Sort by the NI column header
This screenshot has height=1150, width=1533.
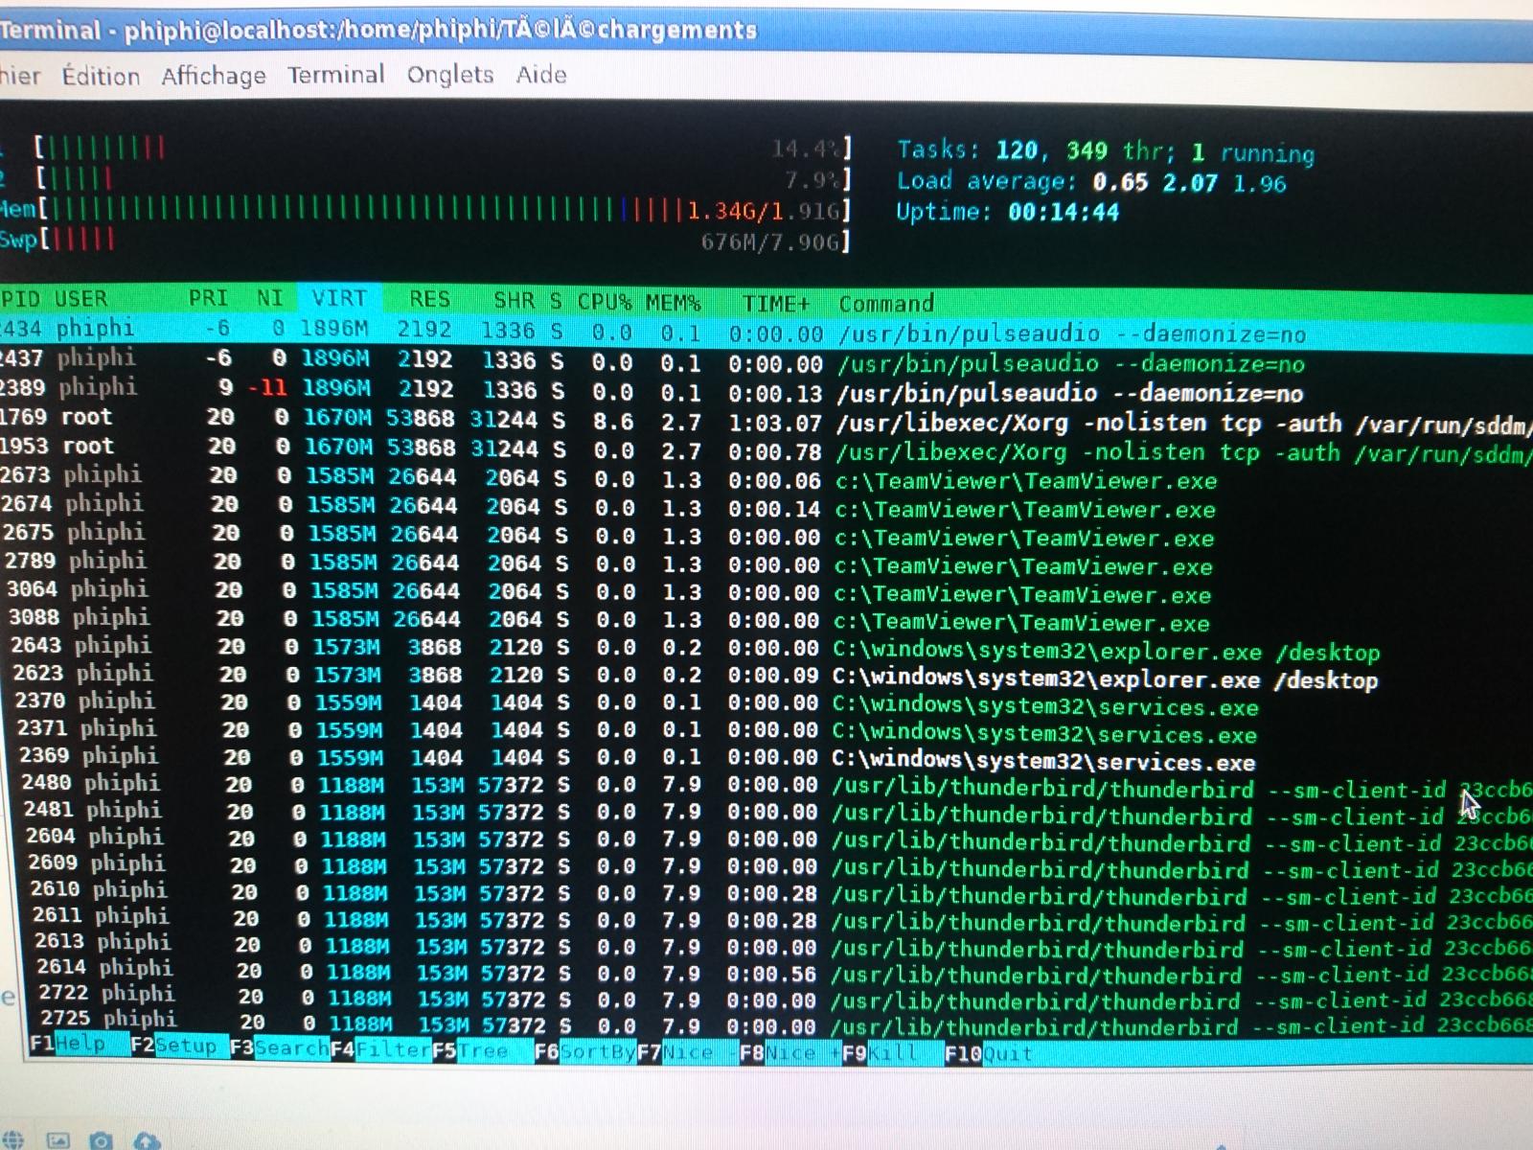270,299
